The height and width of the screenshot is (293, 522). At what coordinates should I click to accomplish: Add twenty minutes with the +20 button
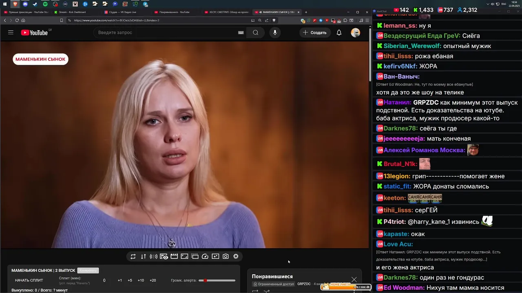point(153,280)
